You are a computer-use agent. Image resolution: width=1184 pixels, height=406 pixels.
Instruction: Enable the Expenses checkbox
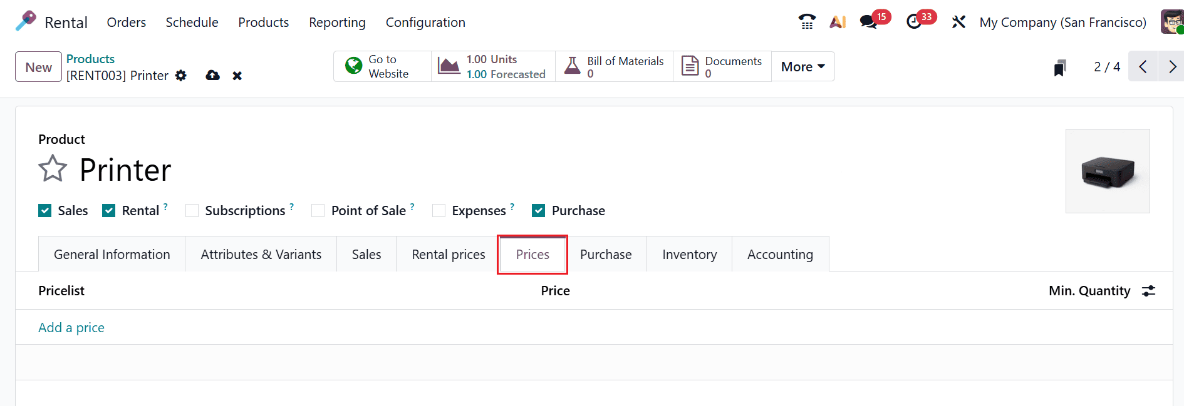coord(439,211)
